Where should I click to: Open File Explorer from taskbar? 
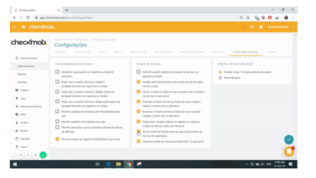(x=118, y=164)
